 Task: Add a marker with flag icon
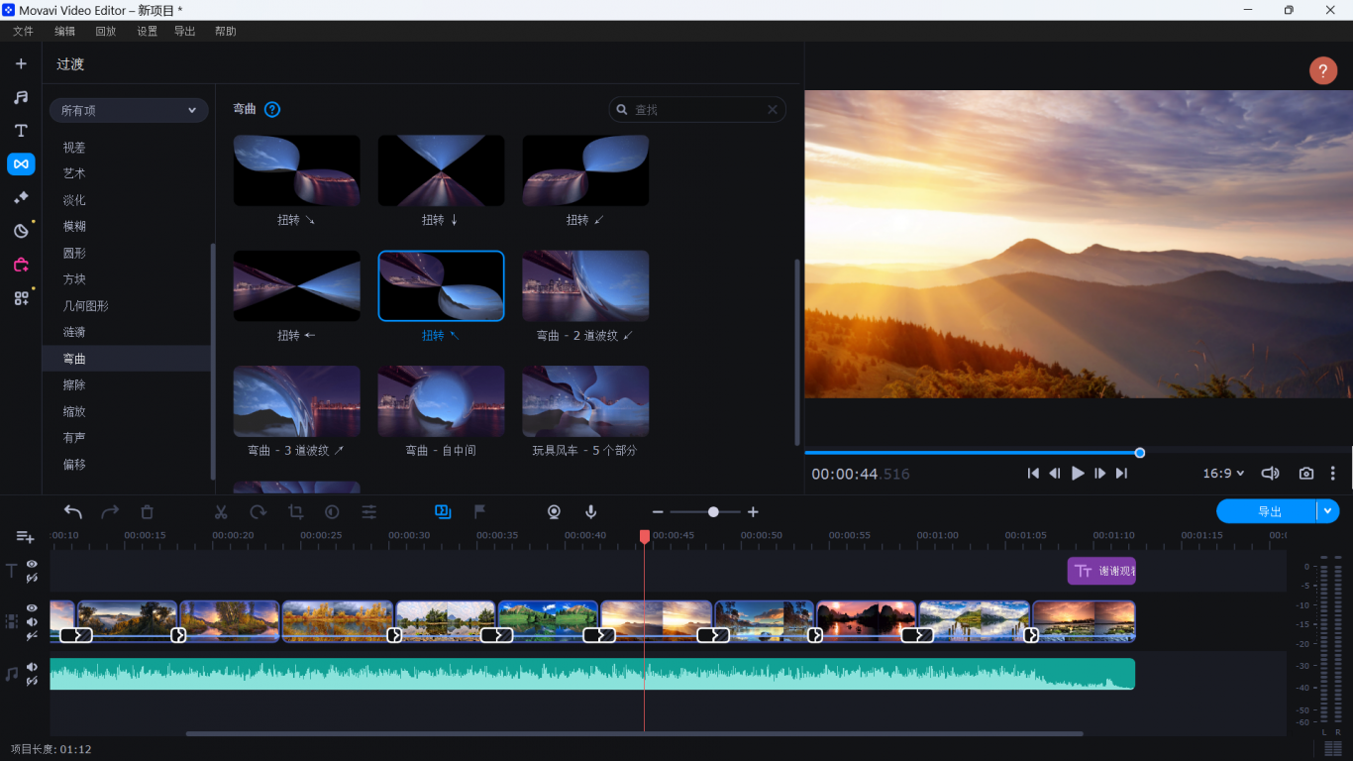pyautogui.click(x=479, y=511)
